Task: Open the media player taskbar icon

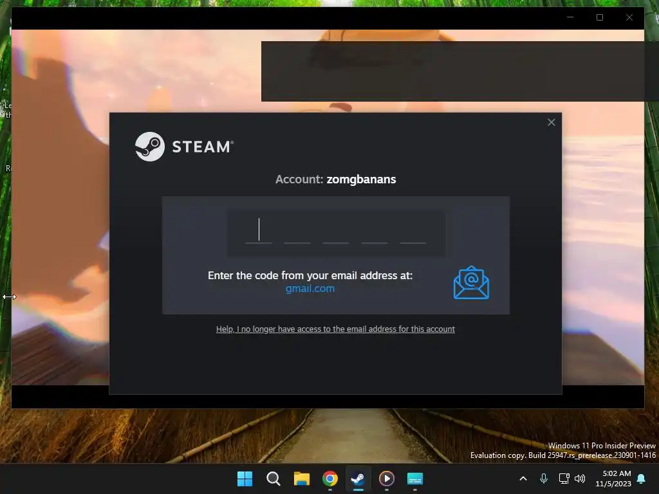Action: click(387, 479)
